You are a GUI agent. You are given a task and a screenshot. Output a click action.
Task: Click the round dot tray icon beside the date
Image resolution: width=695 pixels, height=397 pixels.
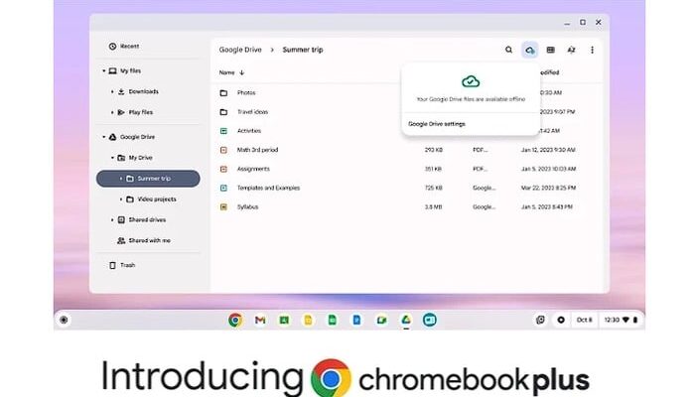tap(561, 320)
